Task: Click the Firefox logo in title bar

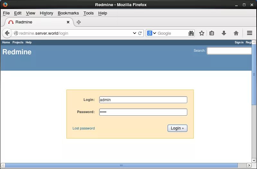Action: coord(5,4)
